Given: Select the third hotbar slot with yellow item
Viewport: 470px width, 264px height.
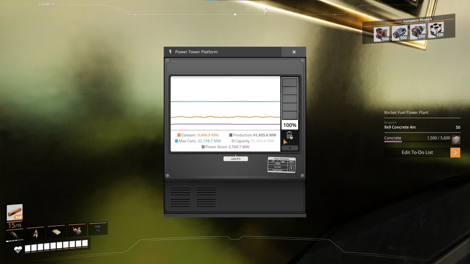Looking at the screenshot, I should (x=56, y=232).
